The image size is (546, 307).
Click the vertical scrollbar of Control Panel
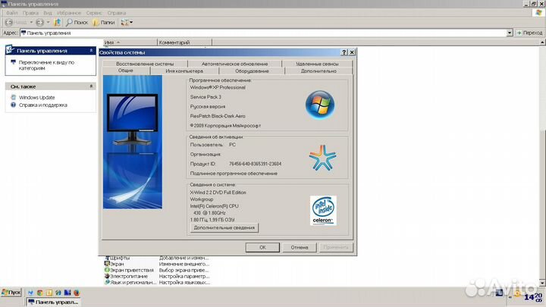click(542, 164)
